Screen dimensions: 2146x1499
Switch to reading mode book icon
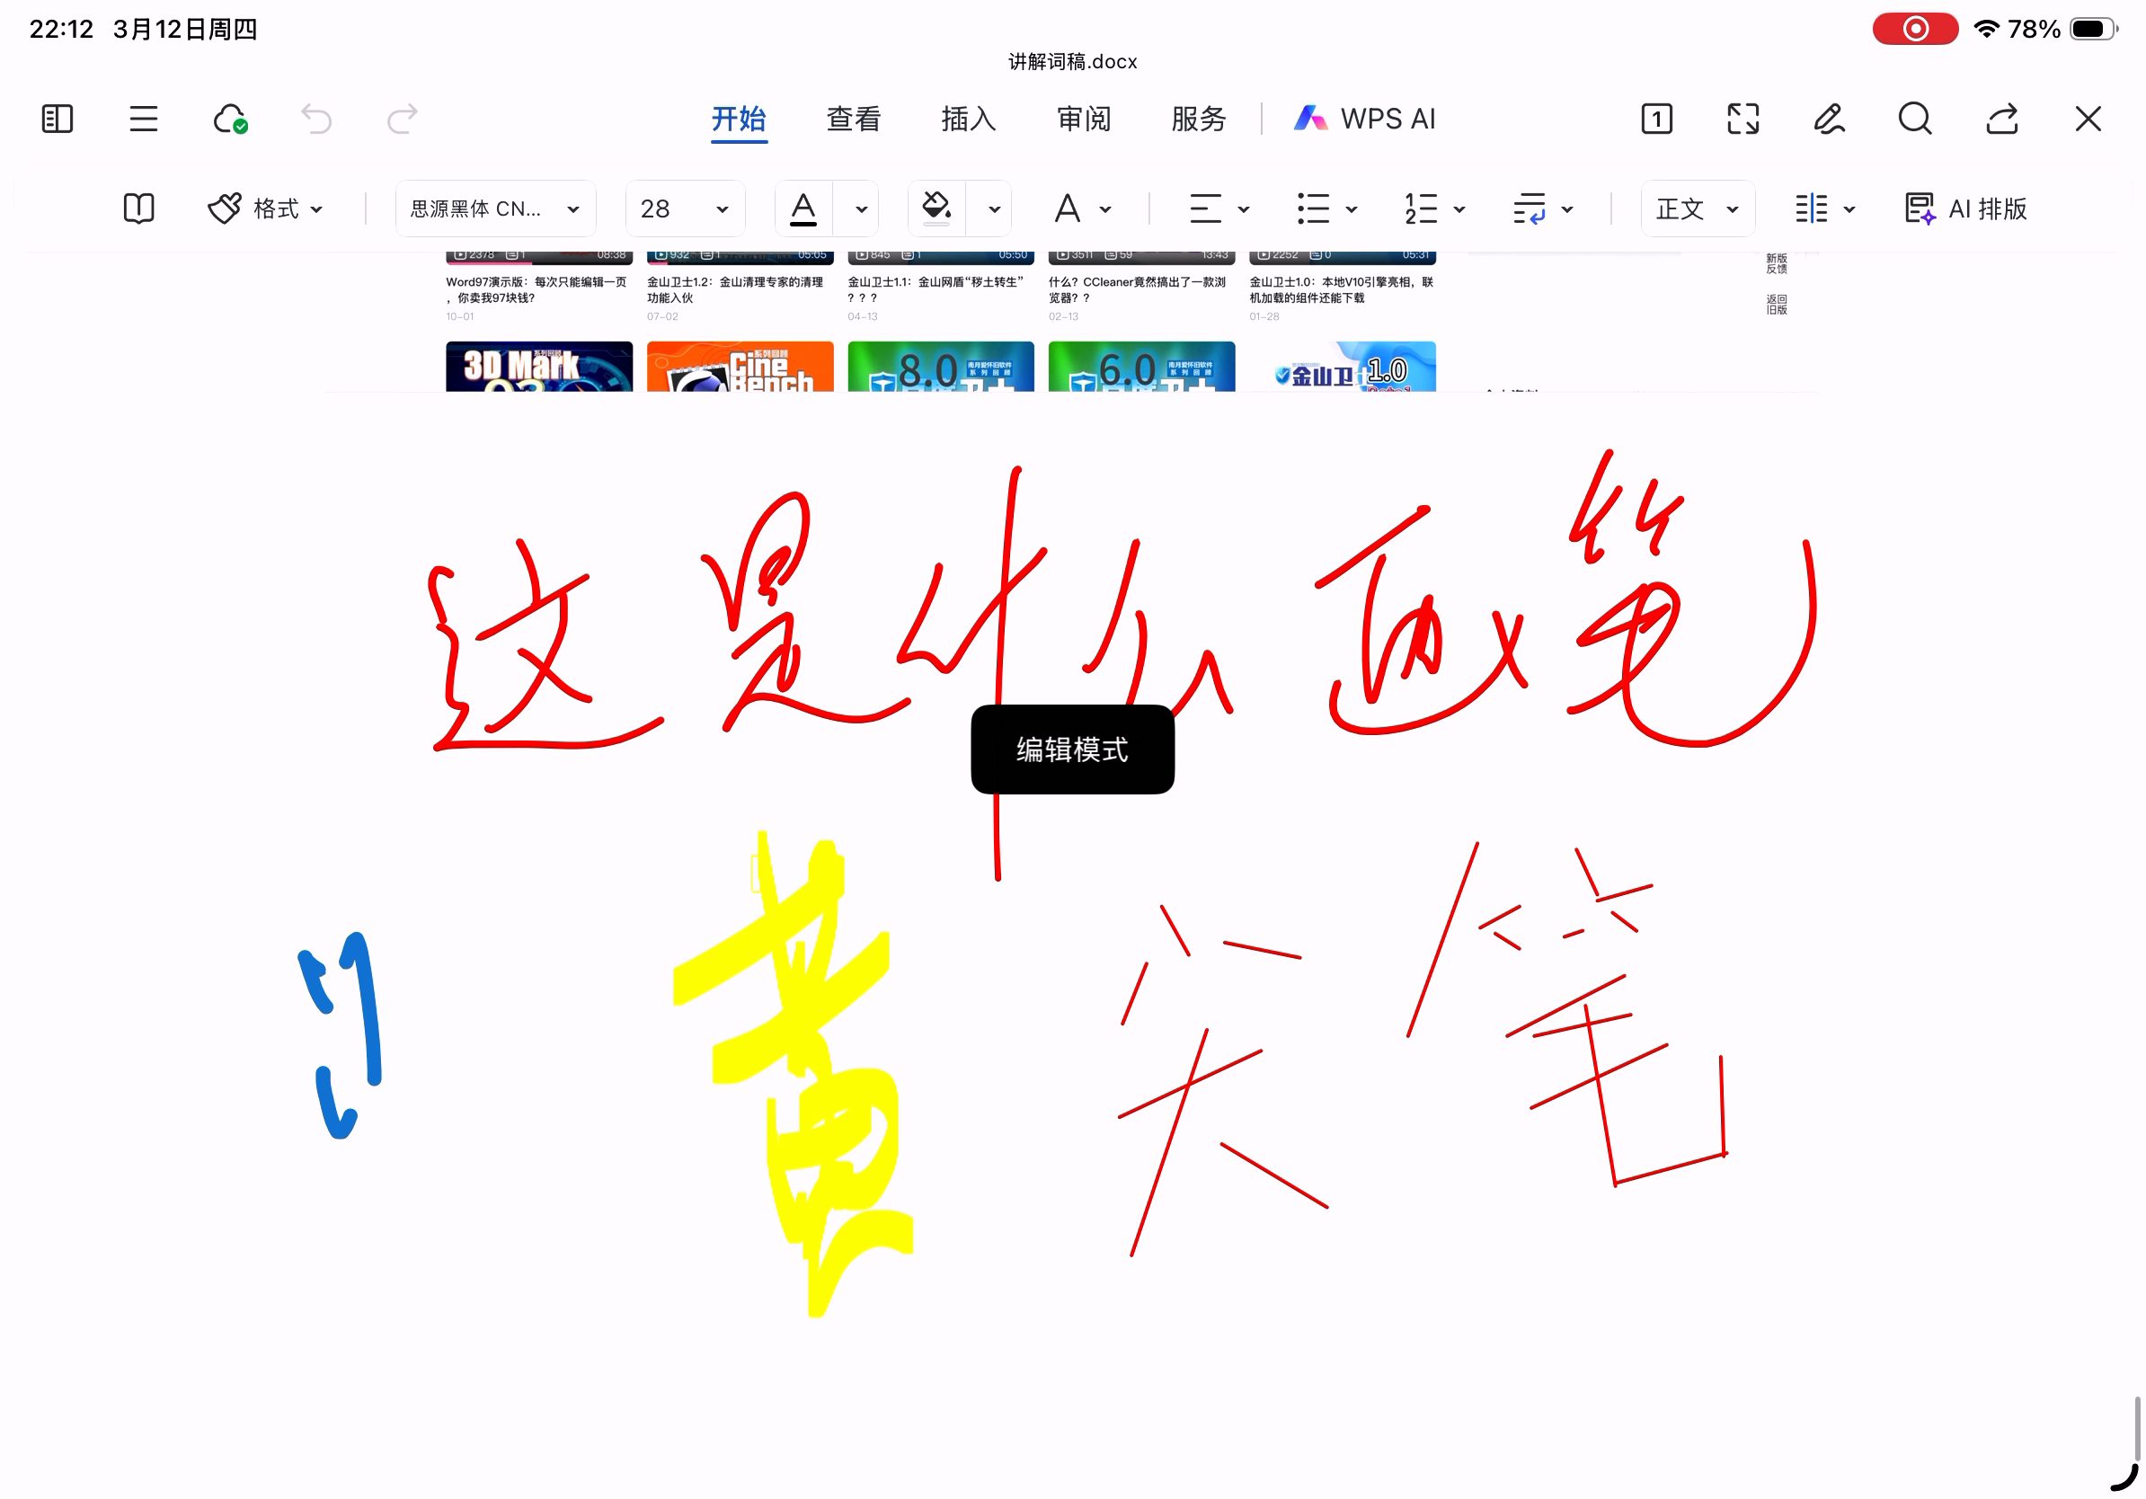pyautogui.click(x=138, y=208)
